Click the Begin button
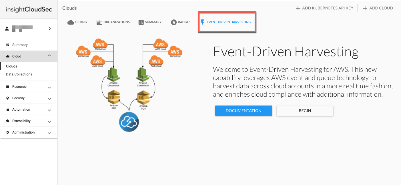Viewport: 401px width, 185px height. tap(305, 111)
